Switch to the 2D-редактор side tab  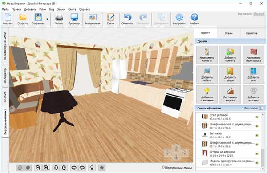click(5, 76)
